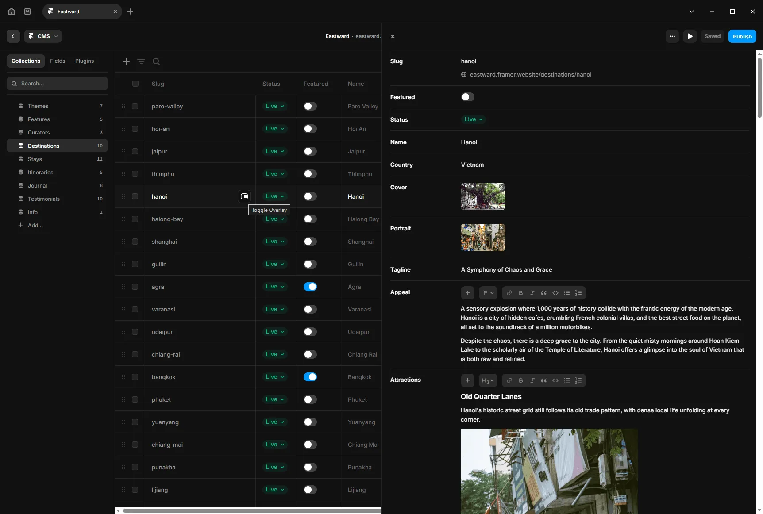Switch to the Collections tab
Screen dimensions: 763x514
[26, 61]
